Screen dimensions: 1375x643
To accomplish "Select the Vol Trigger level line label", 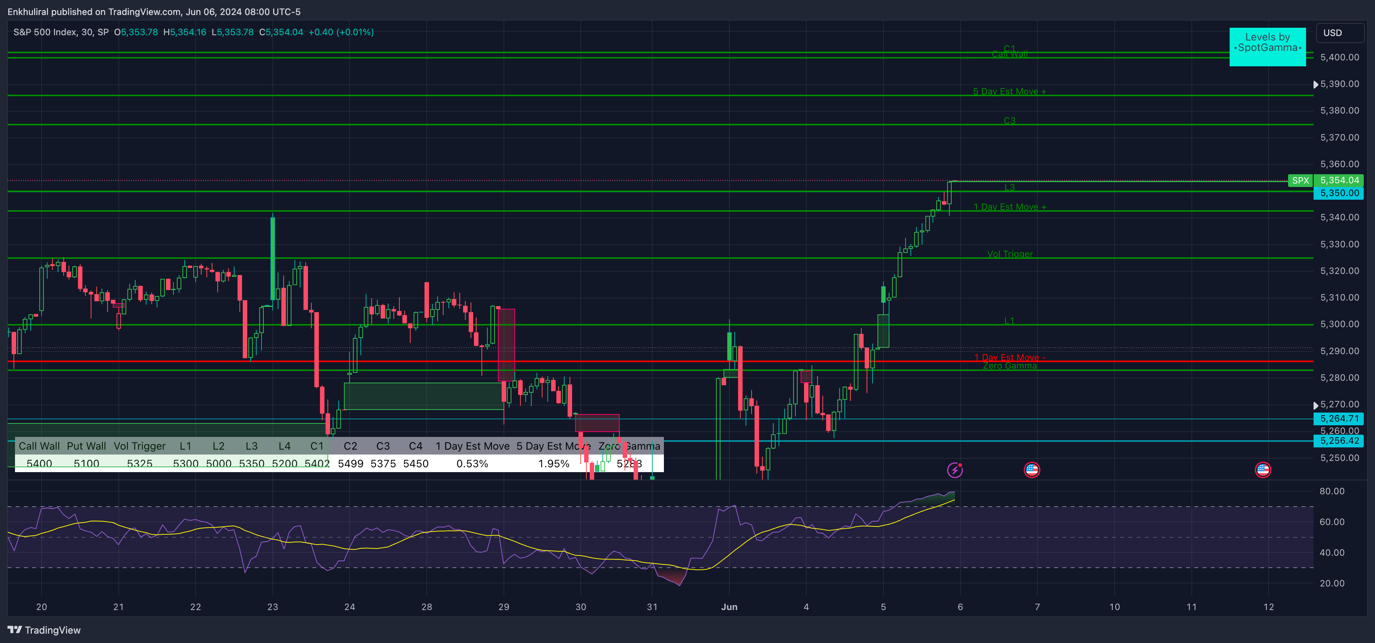I will coord(1009,254).
